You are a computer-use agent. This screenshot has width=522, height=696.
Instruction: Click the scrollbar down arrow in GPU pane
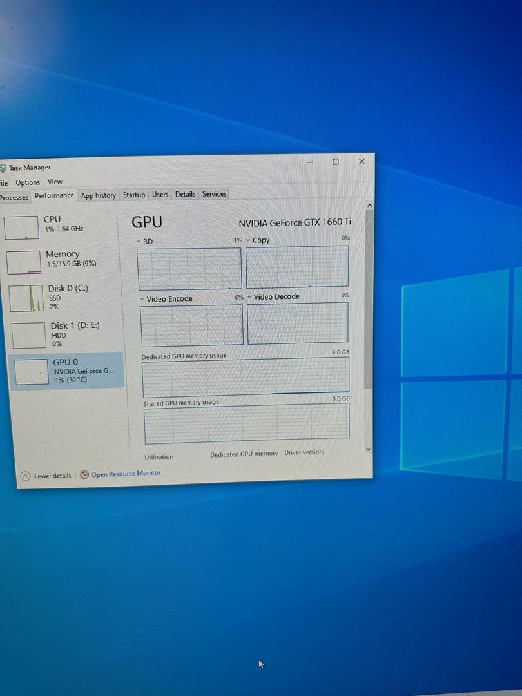368,449
